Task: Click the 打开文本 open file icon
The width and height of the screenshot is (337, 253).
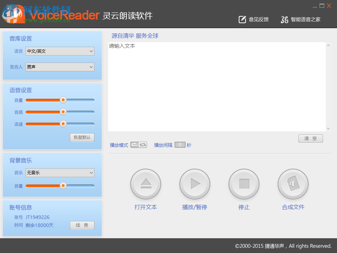Action: 145,184
